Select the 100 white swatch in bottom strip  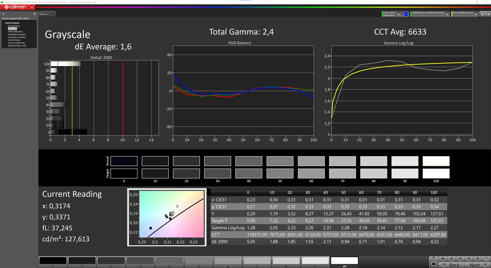click(344, 261)
